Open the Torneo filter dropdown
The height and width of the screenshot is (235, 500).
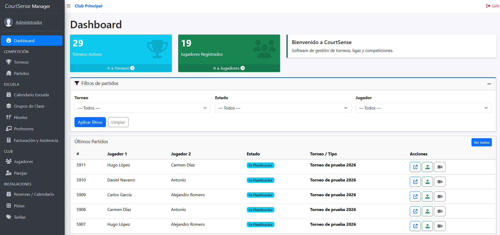click(x=143, y=108)
